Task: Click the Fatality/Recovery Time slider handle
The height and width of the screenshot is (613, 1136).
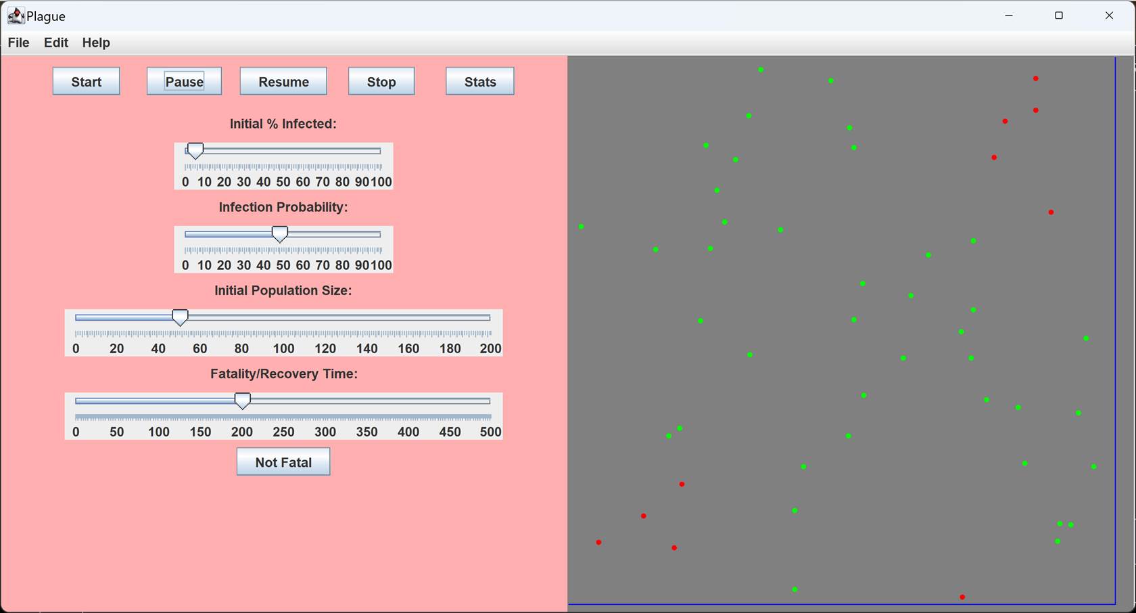Action: pyautogui.click(x=243, y=401)
